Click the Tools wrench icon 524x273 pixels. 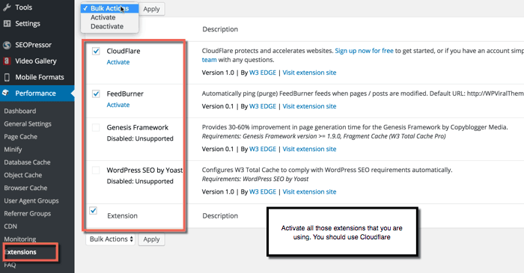[7, 7]
